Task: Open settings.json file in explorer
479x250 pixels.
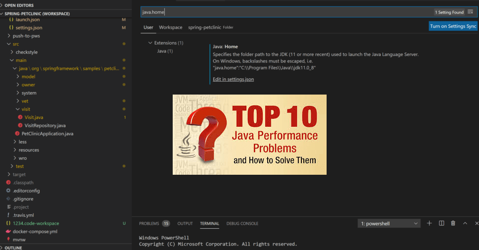Action: 29,28
